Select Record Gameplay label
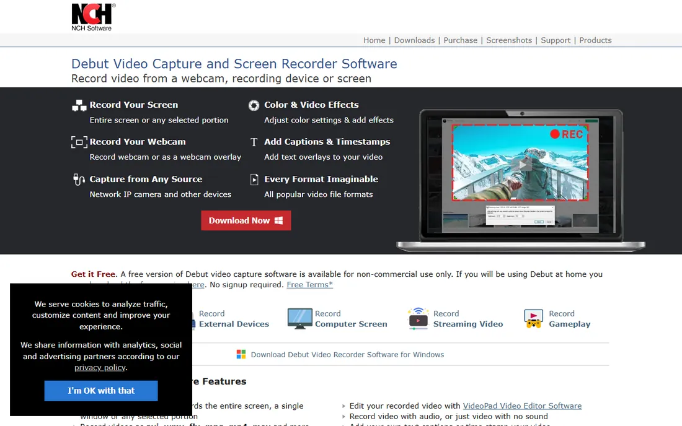 point(570,319)
